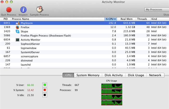Select the SystemUIServer process row
The width and height of the screenshot is (169, 109).
[84, 52]
